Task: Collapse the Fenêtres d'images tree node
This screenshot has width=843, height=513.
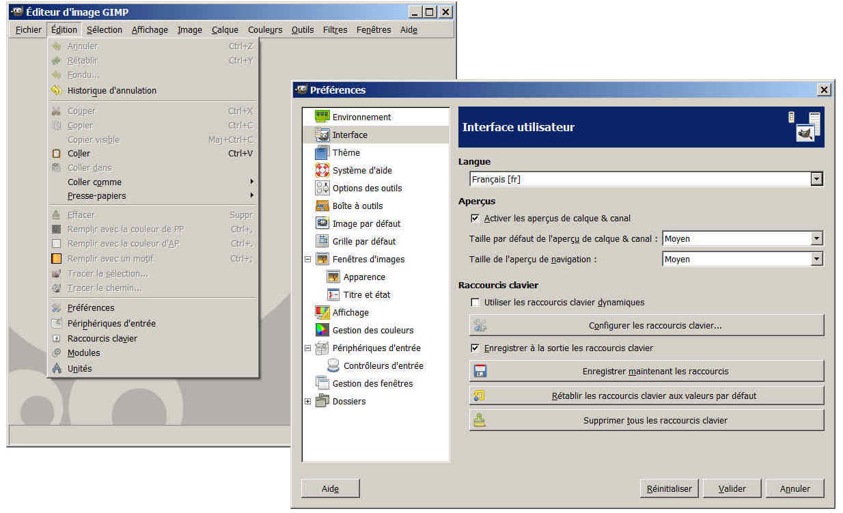Action: point(307,260)
